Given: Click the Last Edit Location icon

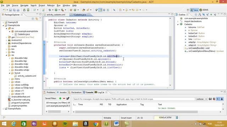Looking at the screenshot, I should (133, 10).
